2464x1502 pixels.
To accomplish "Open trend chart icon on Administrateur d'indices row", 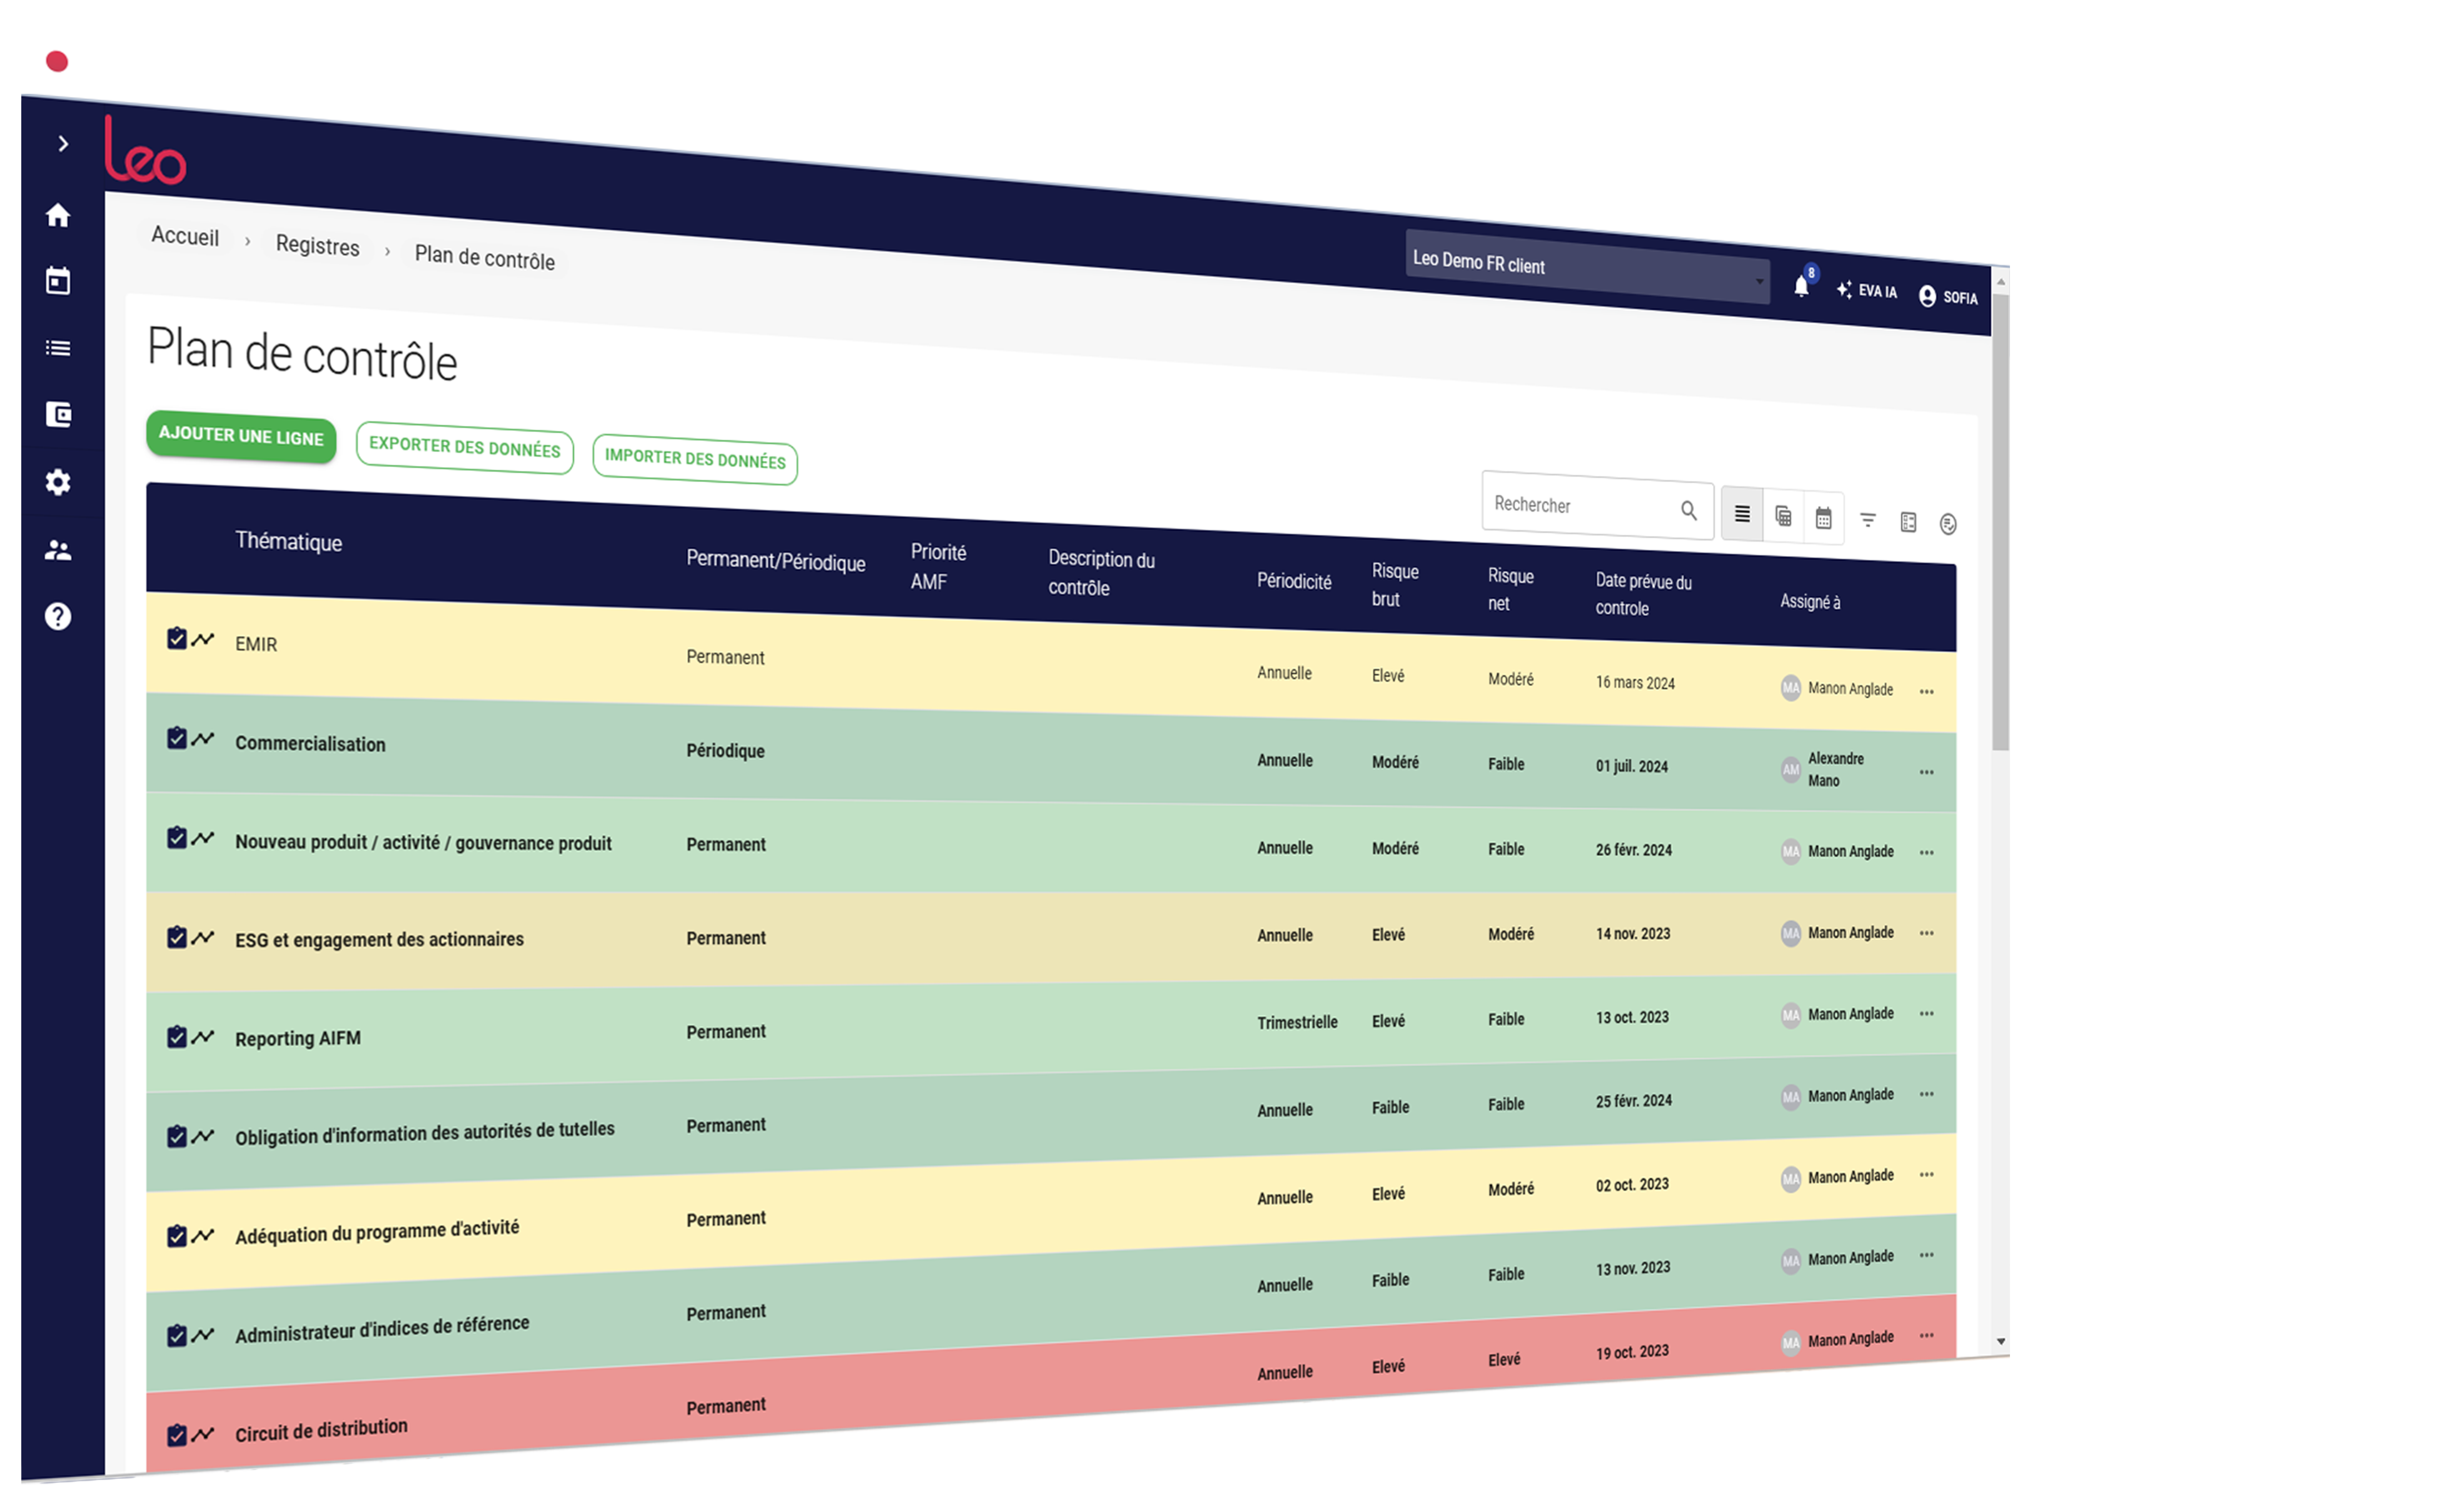I will (203, 1334).
